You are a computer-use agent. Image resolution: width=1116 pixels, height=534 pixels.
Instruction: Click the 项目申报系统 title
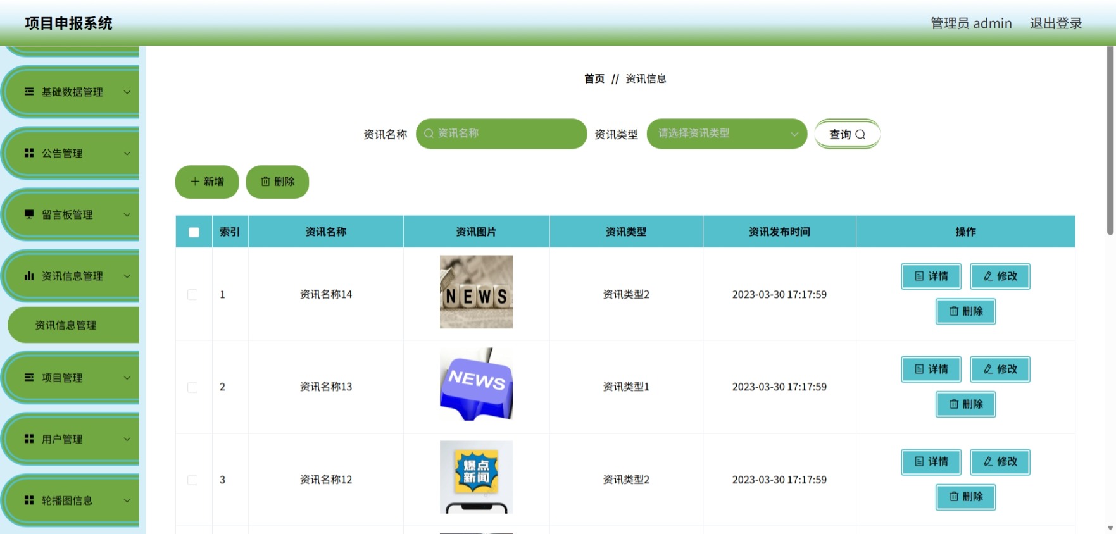pos(68,23)
